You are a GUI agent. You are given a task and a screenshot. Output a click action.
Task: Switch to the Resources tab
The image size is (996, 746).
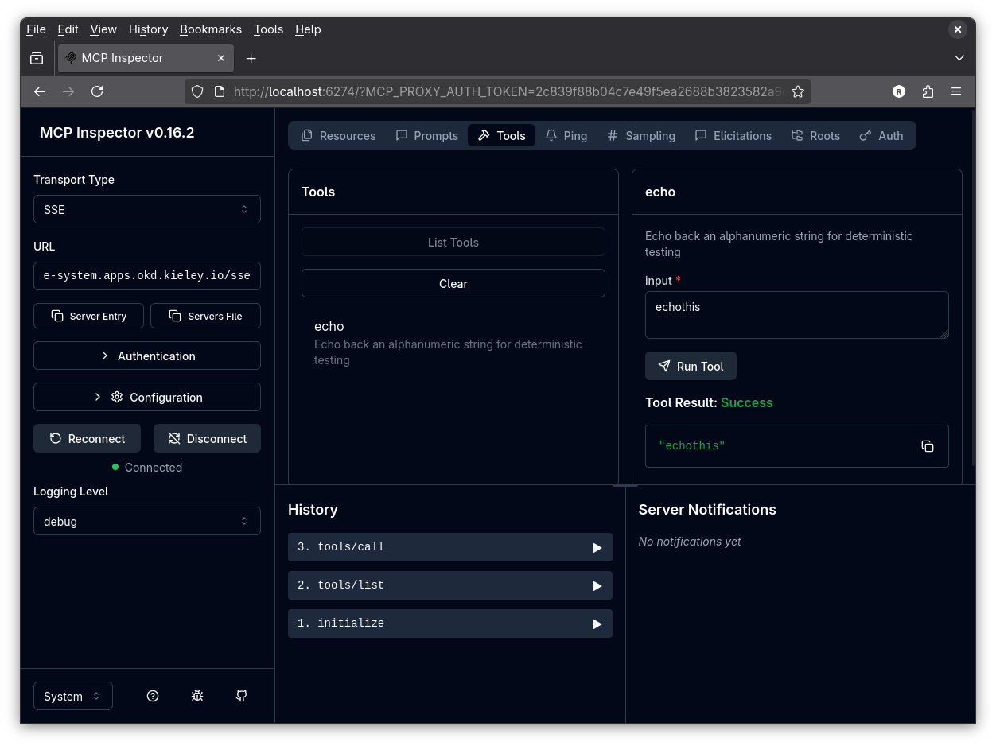click(x=338, y=136)
